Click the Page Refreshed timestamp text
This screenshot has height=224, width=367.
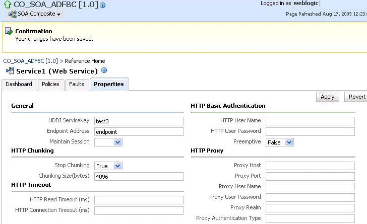coord(326,14)
